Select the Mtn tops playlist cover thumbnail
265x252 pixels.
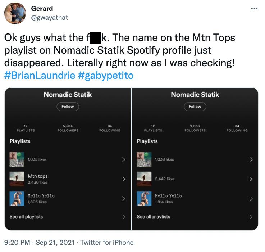[17, 179]
